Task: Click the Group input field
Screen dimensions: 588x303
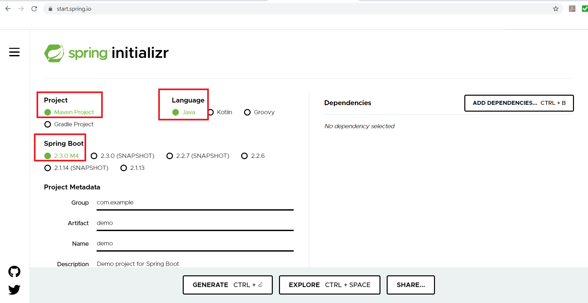Action: (x=195, y=203)
